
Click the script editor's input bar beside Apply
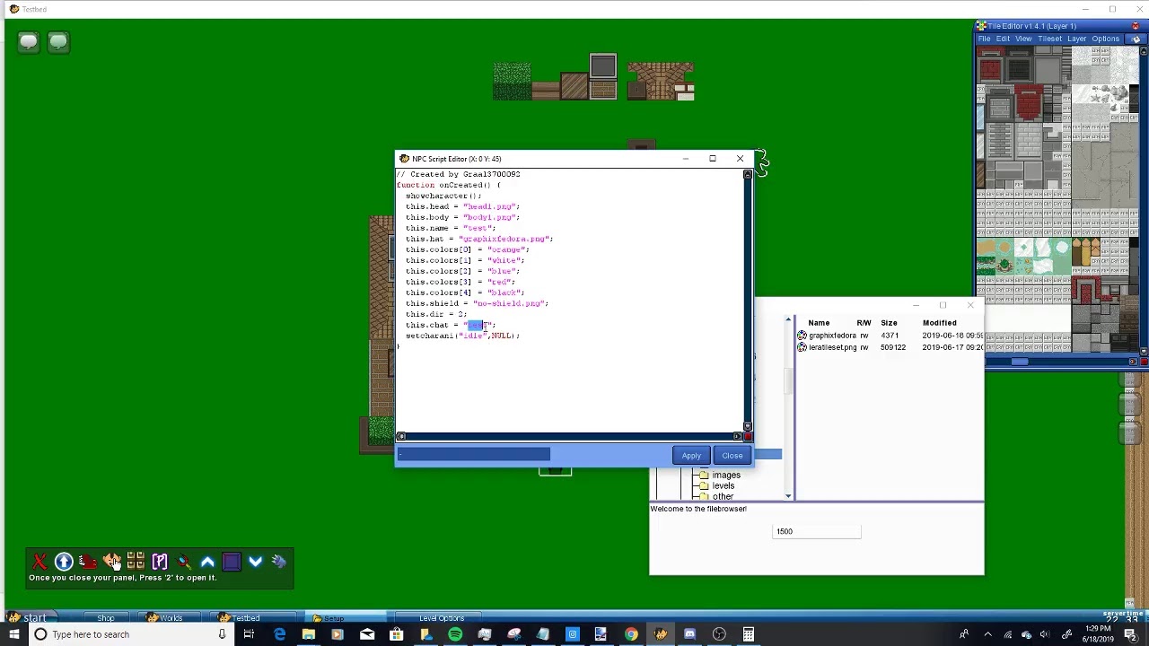pos(474,455)
